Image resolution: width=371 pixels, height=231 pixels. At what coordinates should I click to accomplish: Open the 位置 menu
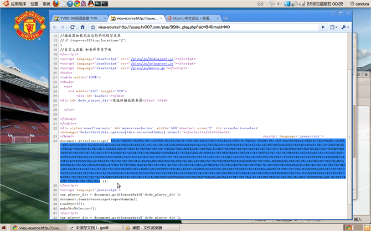pos(34,4)
